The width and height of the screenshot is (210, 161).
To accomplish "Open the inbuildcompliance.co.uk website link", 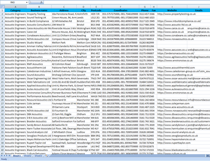I will 179,21.
